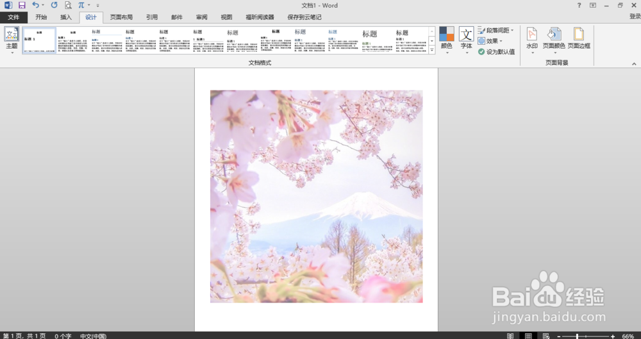Select the 设计 (Design) tab
The image size is (641, 339).
tap(91, 17)
